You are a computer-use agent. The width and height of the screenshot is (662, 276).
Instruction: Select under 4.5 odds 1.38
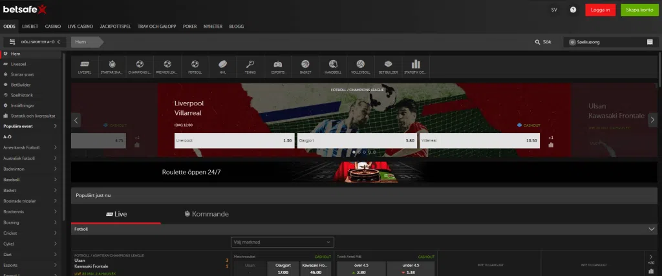[411, 269]
